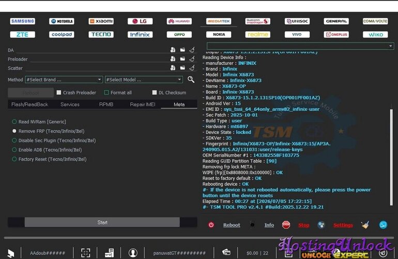Click the toolbox icon in status bar
The image size is (398, 259).
[x=110, y=253]
